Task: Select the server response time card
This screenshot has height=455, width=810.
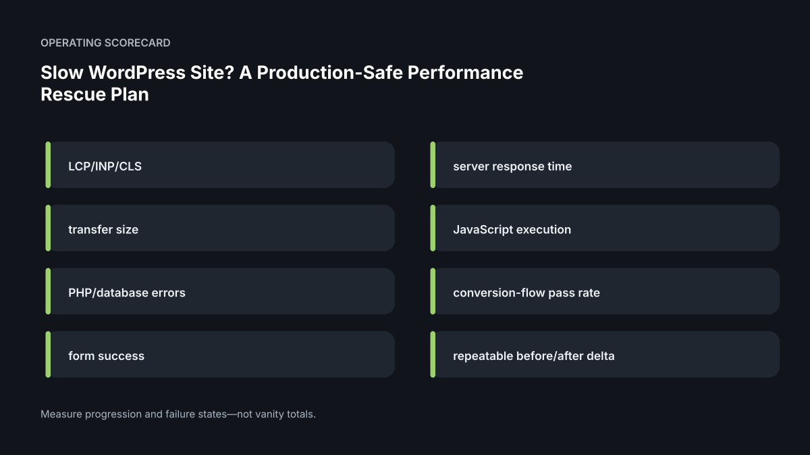Action: 605,164
